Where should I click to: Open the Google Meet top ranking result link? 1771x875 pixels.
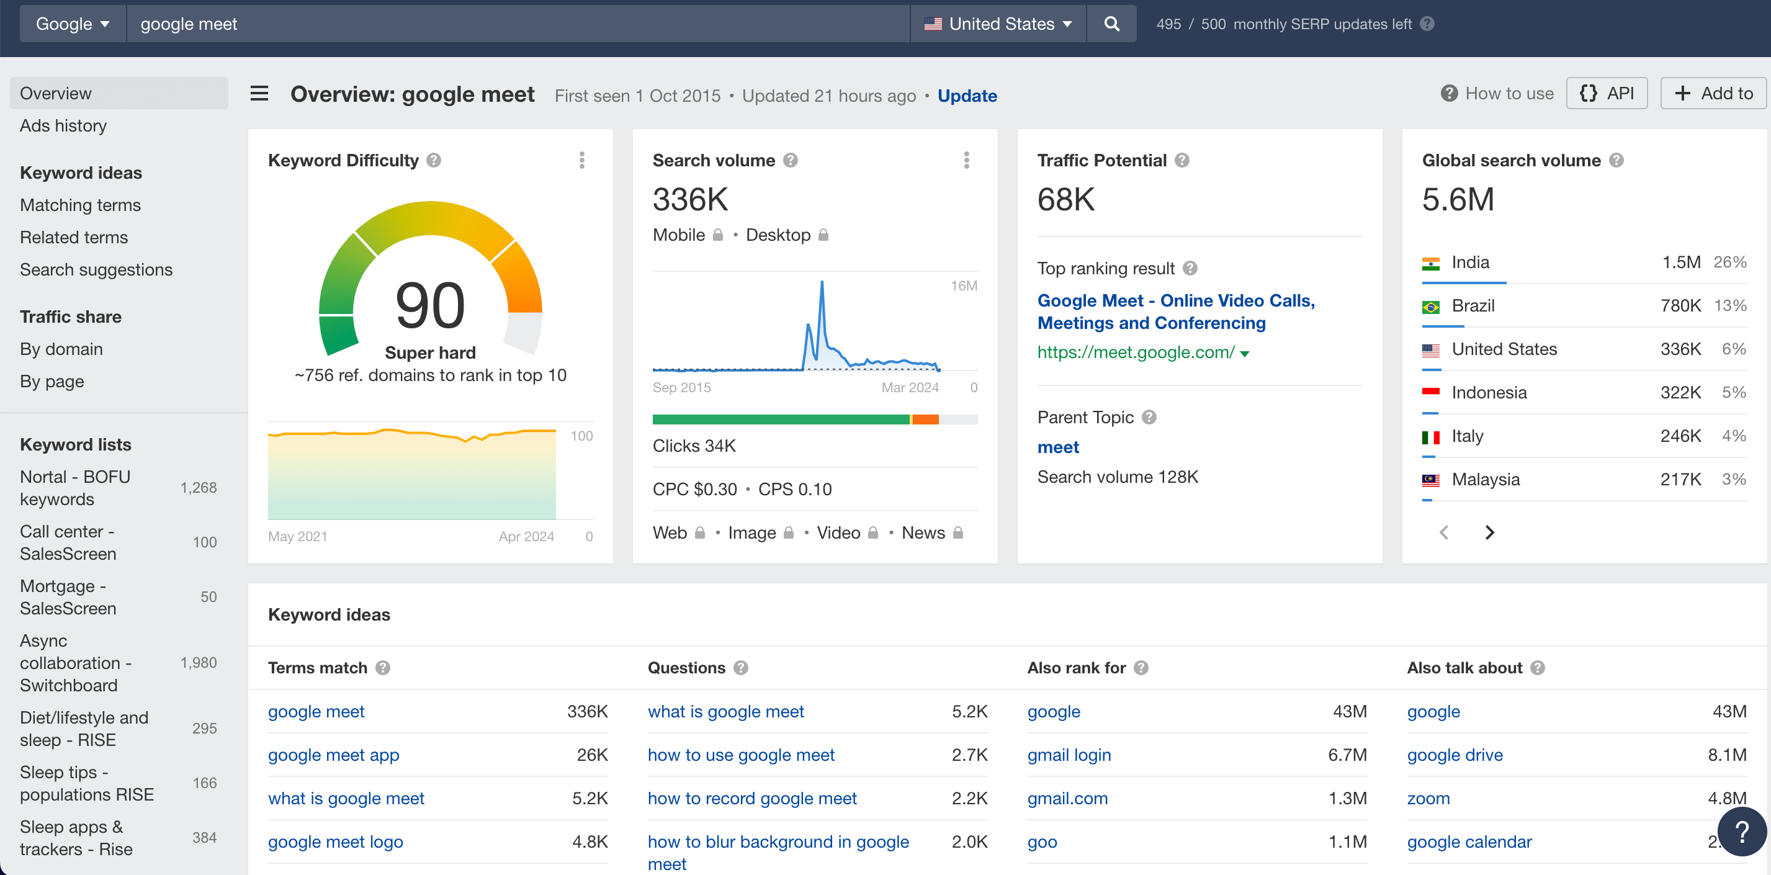[x=1176, y=312]
